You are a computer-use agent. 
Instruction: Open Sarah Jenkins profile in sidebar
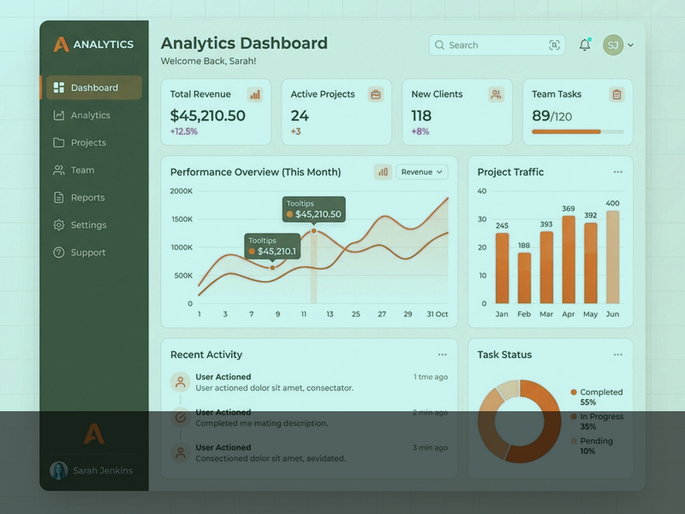[92, 470]
